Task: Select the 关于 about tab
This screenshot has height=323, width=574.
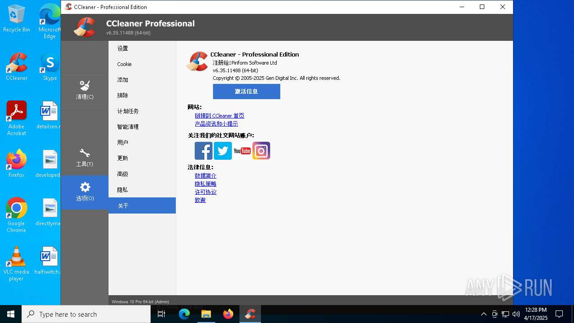Action: click(142, 205)
